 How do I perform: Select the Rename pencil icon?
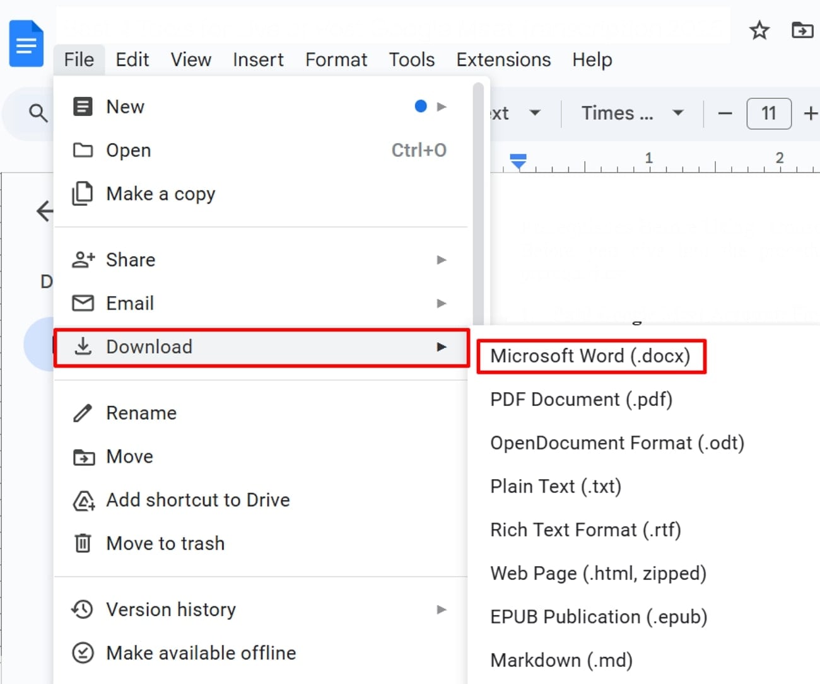83,413
